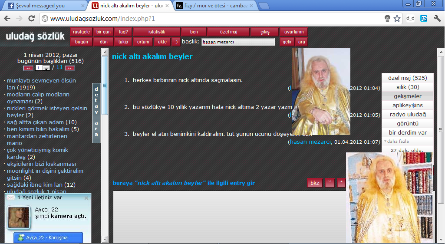Close the 1 Yeni iletiniz var popup
This screenshot has width=445, height=244.
(x=86, y=198)
